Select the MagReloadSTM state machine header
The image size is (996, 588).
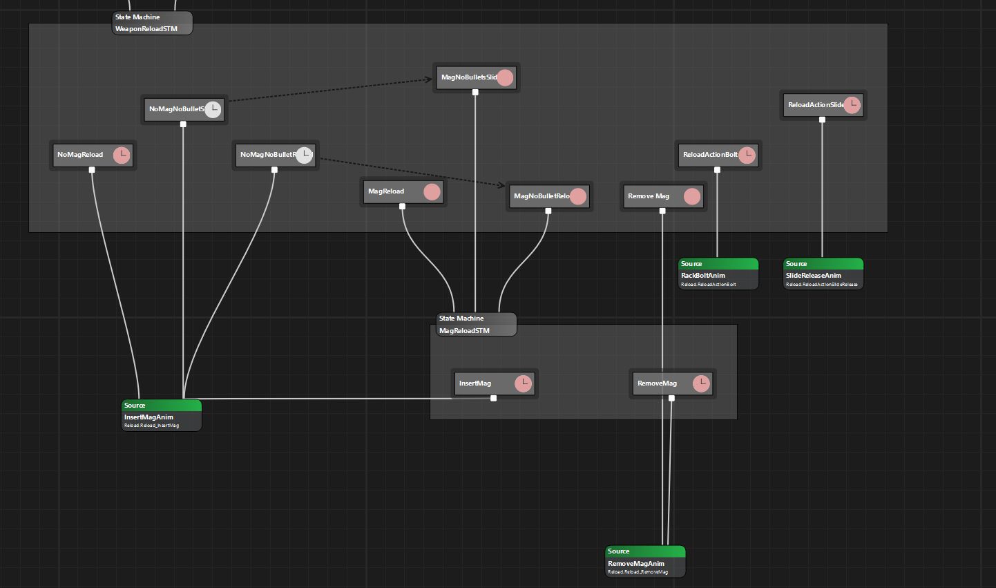click(x=476, y=324)
